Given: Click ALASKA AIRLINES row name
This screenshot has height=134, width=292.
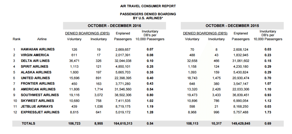Looking at the screenshot, I should [x=36, y=72].
